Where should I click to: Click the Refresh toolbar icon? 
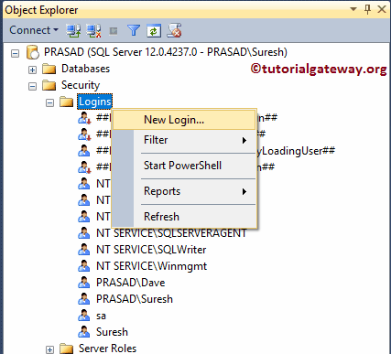154,31
